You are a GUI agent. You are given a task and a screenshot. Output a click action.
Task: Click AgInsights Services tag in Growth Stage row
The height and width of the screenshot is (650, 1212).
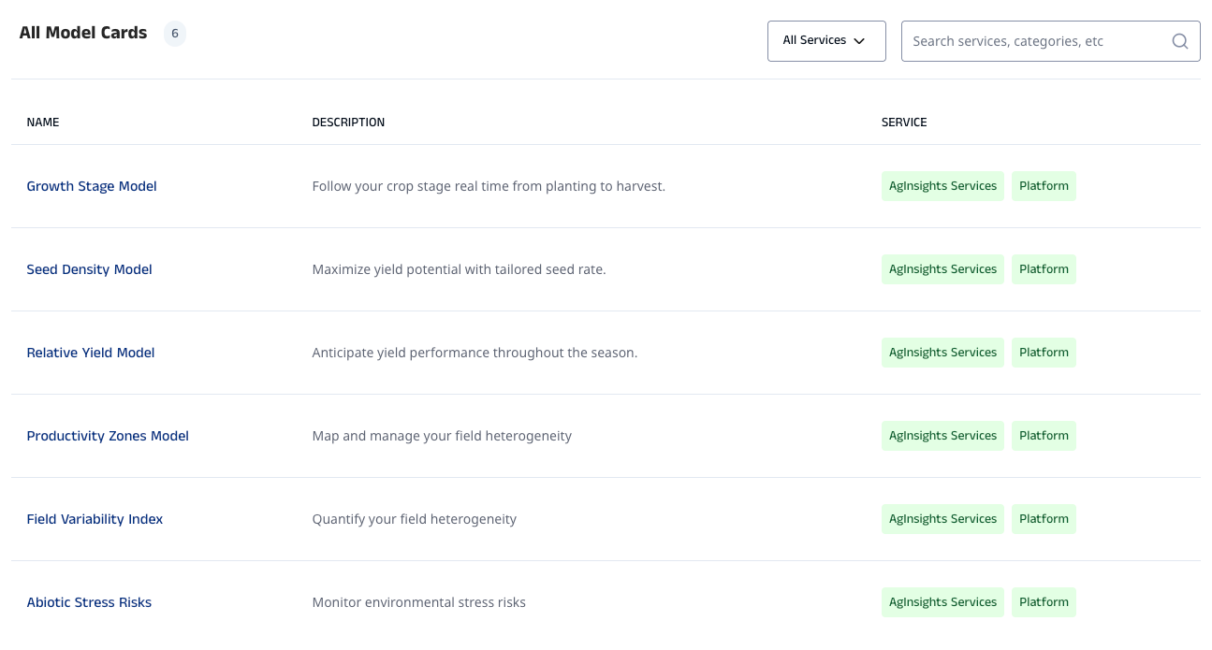(x=942, y=186)
